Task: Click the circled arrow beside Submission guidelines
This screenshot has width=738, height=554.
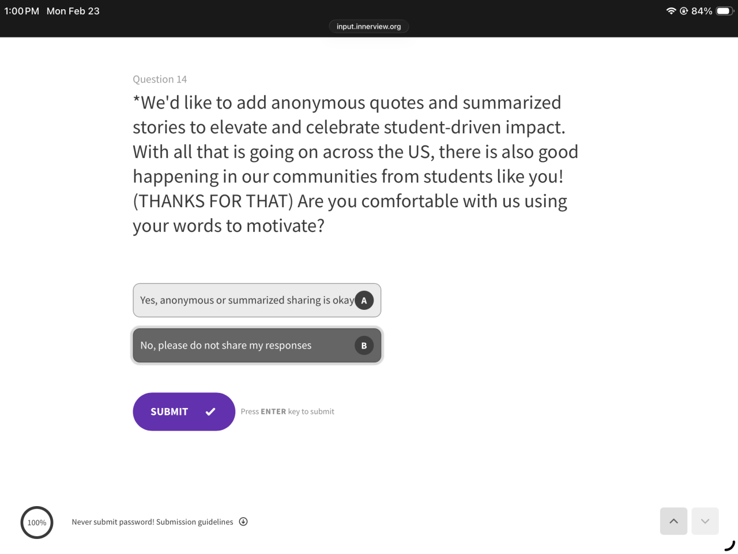Action: 243,522
